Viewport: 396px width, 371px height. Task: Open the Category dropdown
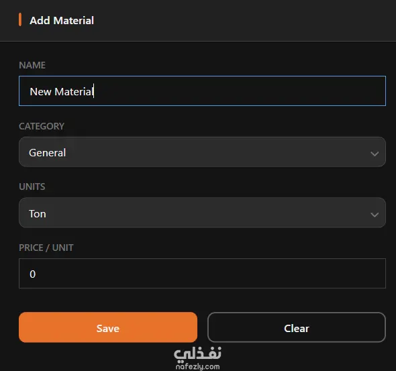click(x=202, y=152)
